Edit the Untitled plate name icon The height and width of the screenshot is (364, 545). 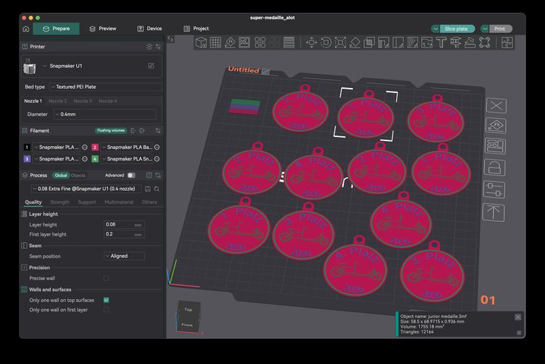pos(266,71)
